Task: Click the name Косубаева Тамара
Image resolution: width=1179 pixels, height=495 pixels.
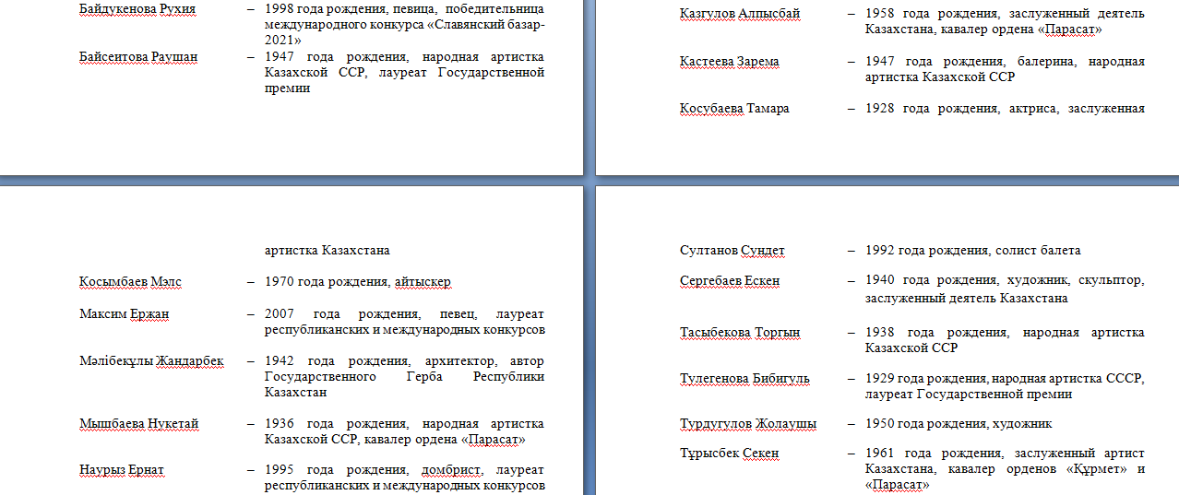Action: 734,109
